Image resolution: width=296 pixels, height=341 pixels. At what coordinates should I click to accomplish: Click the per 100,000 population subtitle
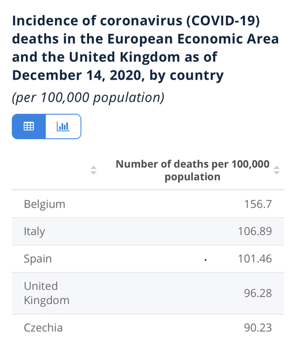point(88,97)
